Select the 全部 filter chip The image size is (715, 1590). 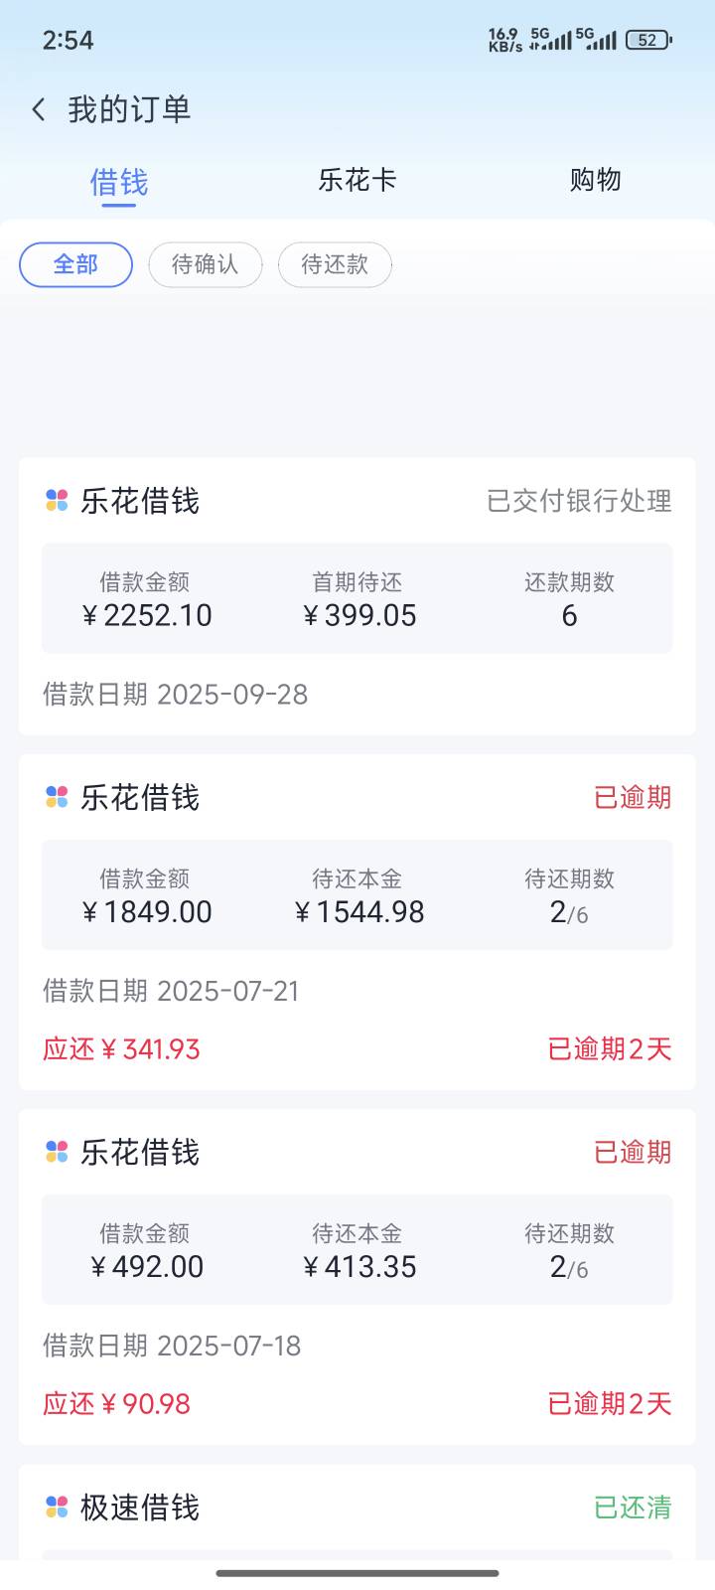(x=75, y=264)
